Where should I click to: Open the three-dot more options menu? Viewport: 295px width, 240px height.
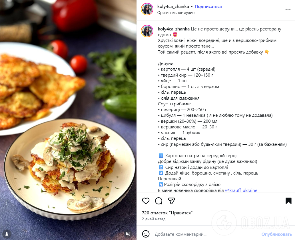click(x=288, y=9)
